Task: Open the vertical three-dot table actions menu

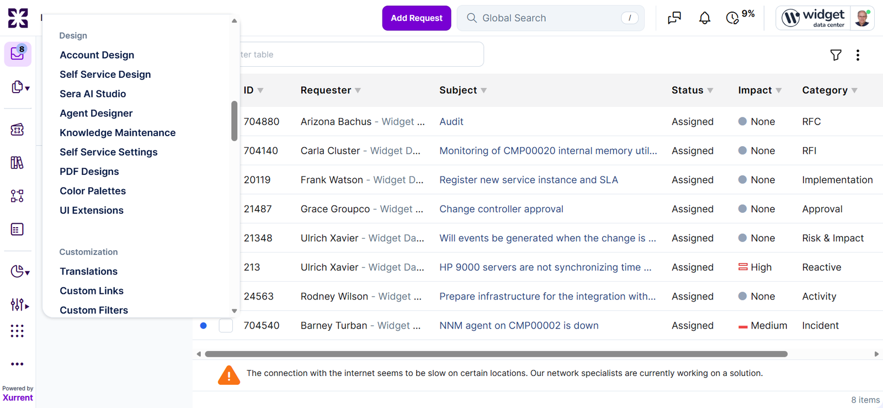Action: (858, 55)
